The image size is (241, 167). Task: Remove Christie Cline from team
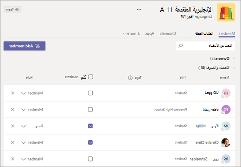point(13,142)
